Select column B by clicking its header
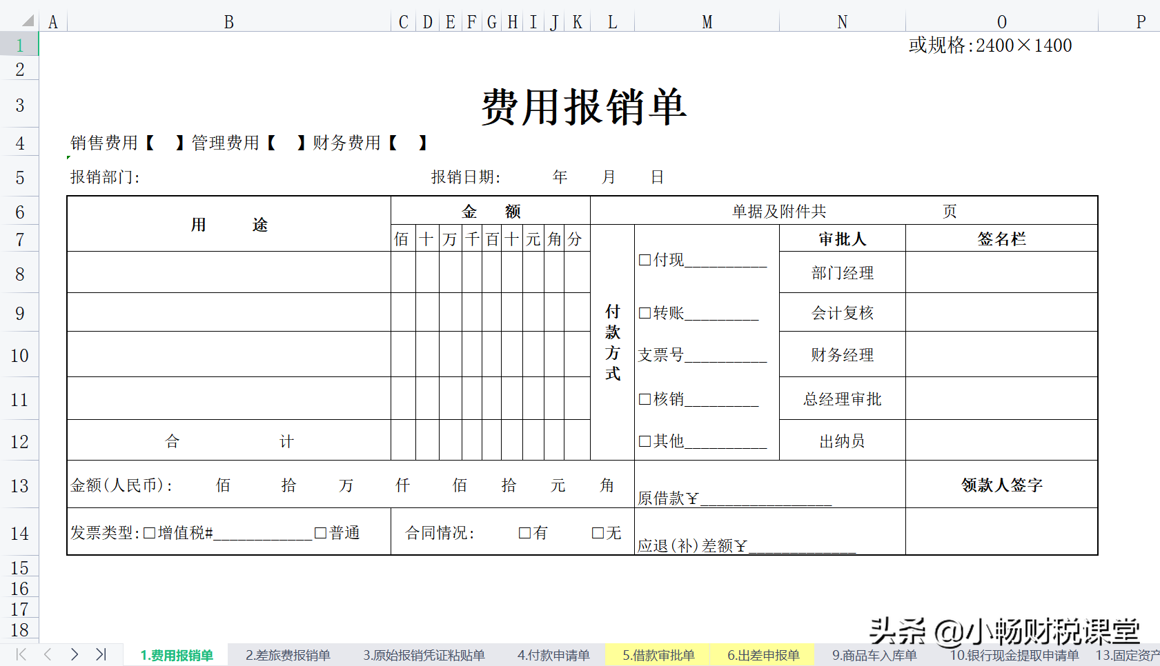 pyautogui.click(x=228, y=21)
